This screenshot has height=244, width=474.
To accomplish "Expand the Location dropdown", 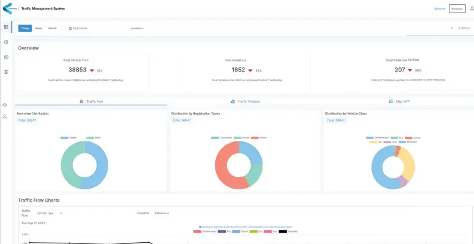I will tap(137, 28).
